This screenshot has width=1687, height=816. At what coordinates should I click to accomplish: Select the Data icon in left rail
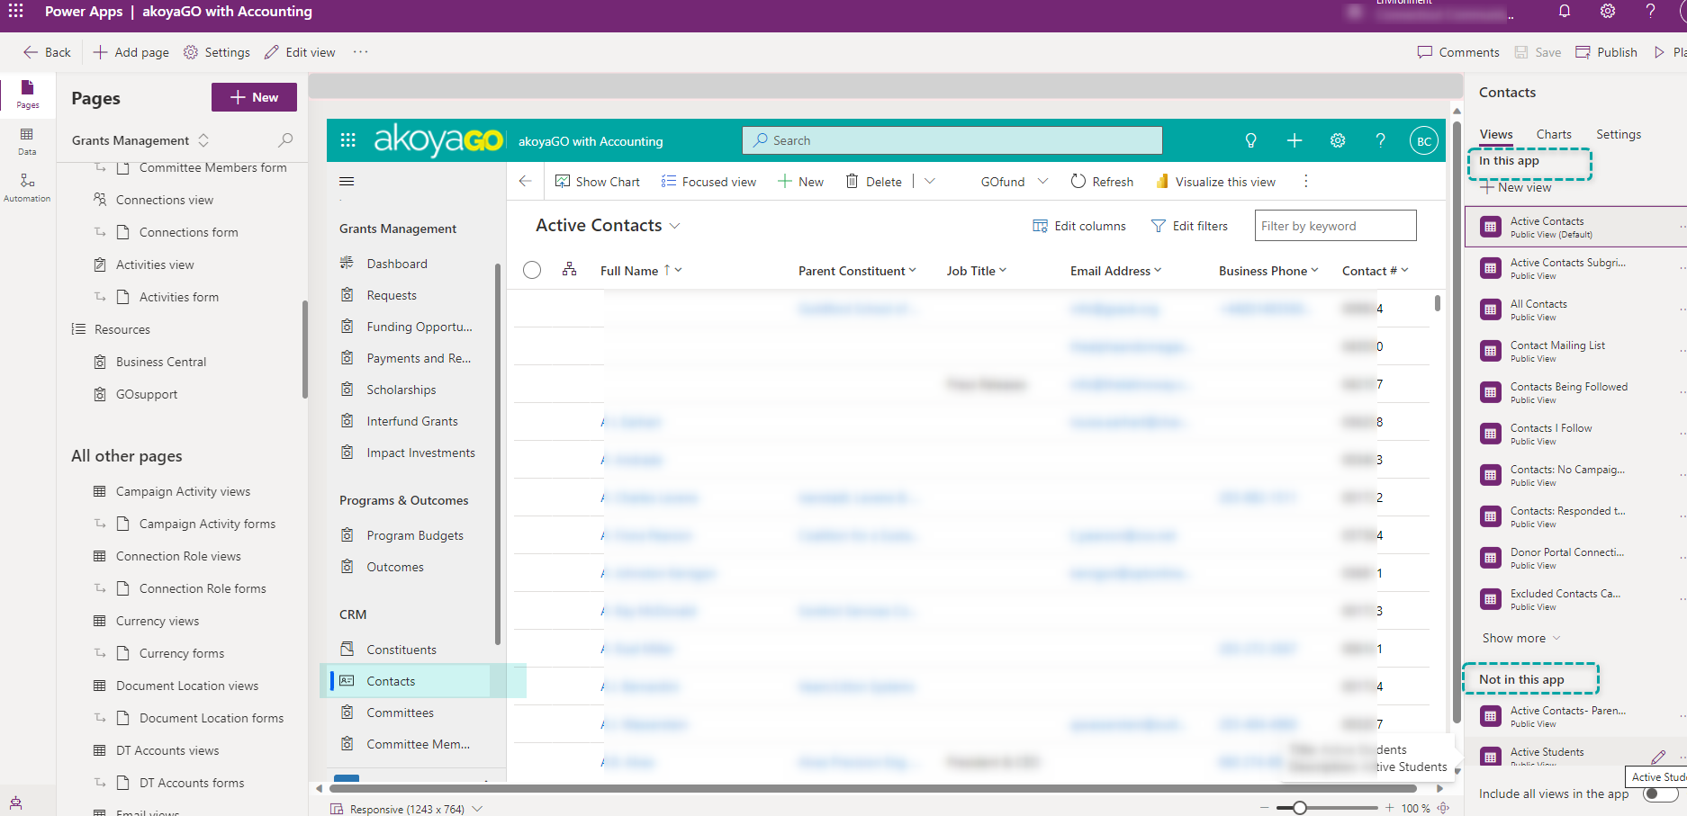(27, 141)
